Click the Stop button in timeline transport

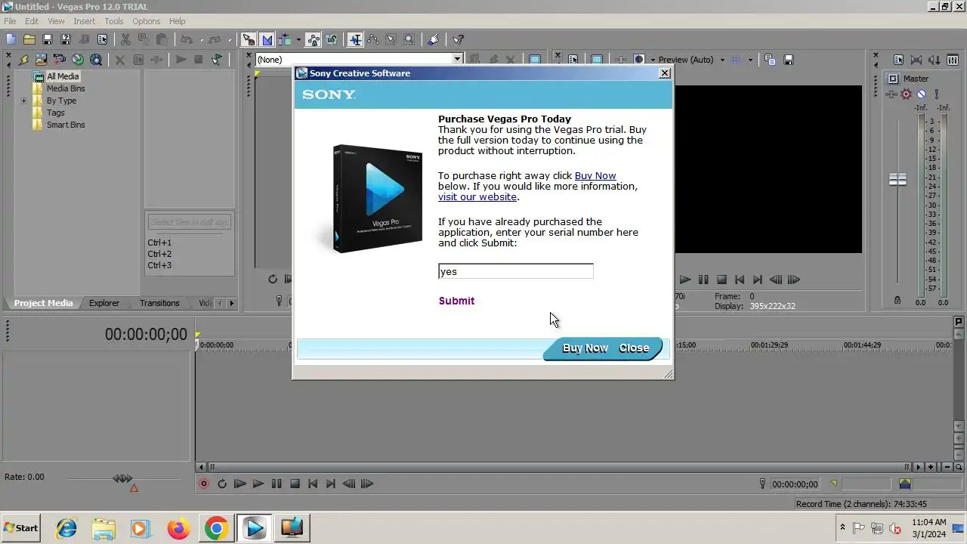pyautogui.click(x=295, y=484)
